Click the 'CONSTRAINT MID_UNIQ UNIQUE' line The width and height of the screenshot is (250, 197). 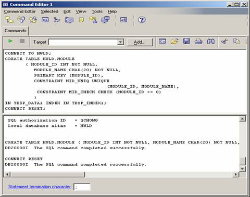[x=72, y=81]
